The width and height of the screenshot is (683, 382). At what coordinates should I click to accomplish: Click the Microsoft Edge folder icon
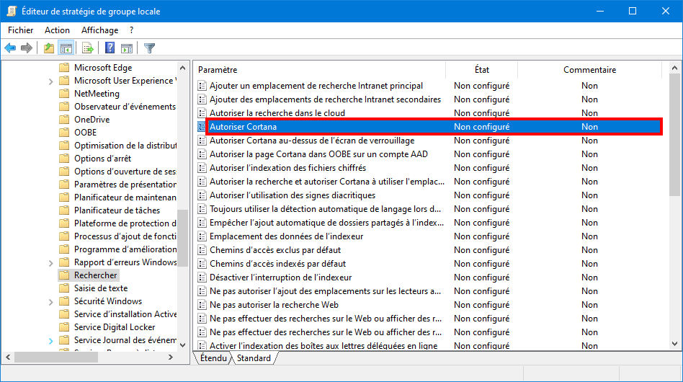[64, 68]
